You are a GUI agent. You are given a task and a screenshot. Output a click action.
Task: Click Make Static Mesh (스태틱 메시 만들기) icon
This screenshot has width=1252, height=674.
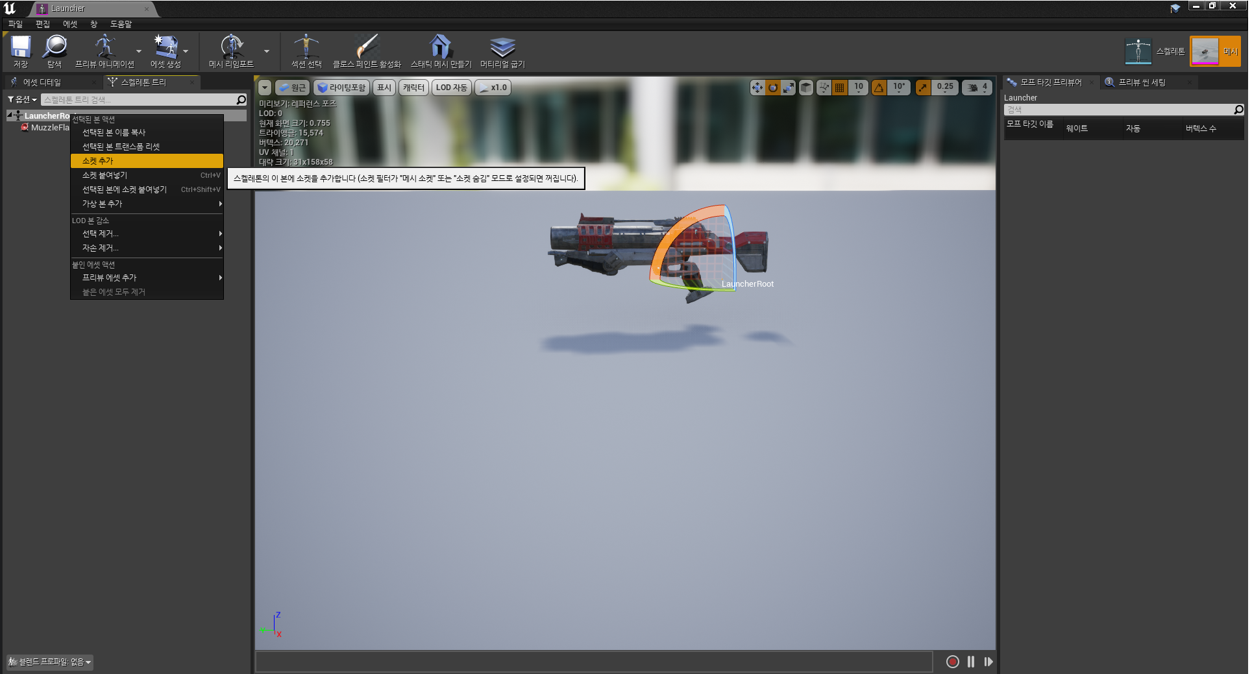(x=441, y=51)
